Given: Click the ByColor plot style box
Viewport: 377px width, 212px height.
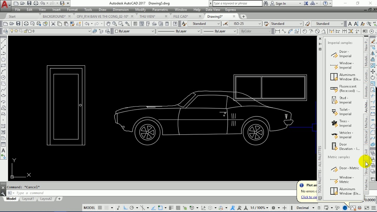Looking at the screenshot, I should coord(256,31).
